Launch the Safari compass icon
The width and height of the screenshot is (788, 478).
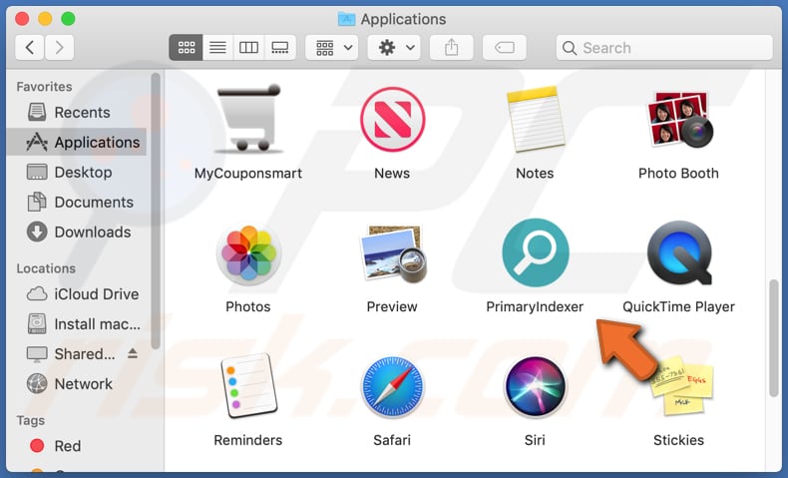coord(392,388)
